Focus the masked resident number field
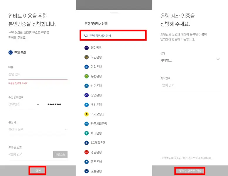 point(54,104)
